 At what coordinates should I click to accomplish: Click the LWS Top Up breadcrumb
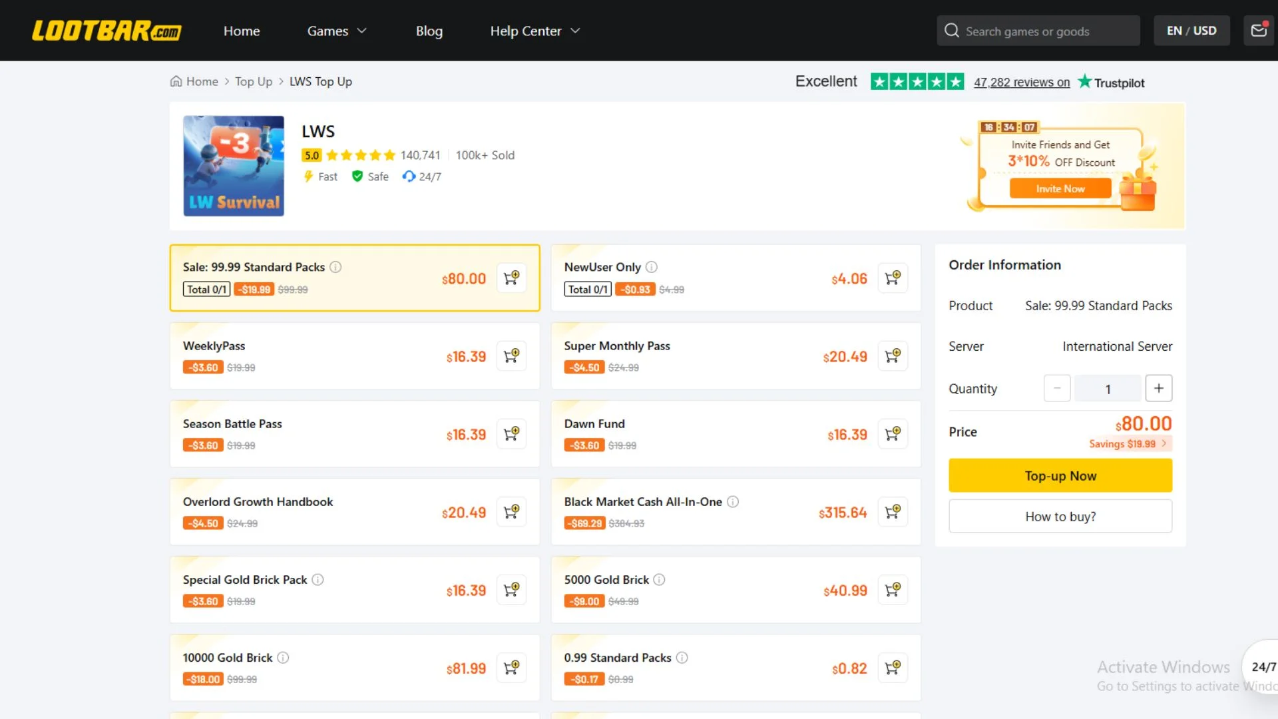coord(321,81)
